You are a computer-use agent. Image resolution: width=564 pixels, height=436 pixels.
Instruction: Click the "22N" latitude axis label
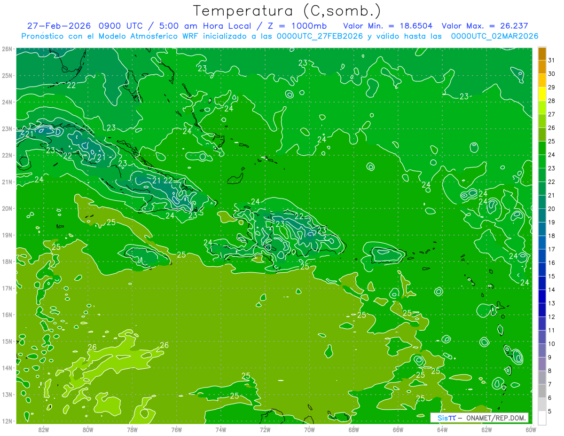[x=7, y=155]
